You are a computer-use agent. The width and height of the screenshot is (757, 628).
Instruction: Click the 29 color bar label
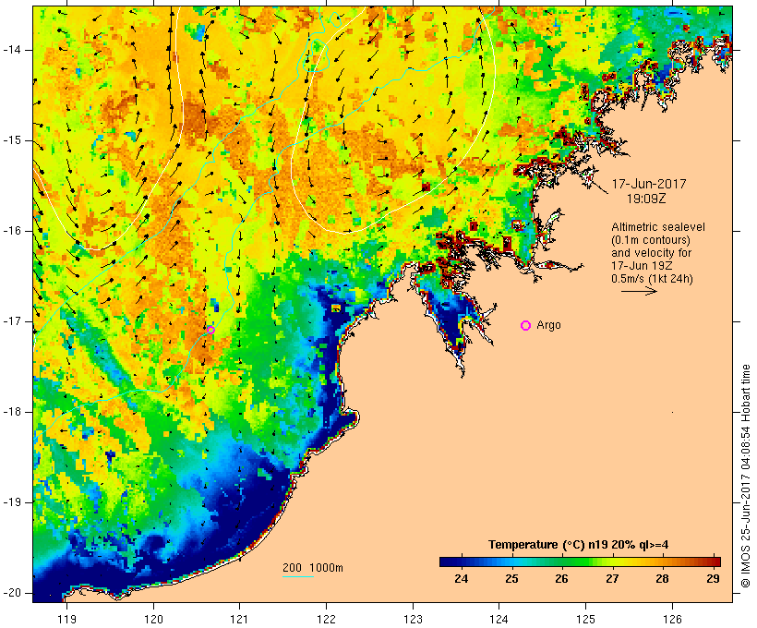coord(713,578)
